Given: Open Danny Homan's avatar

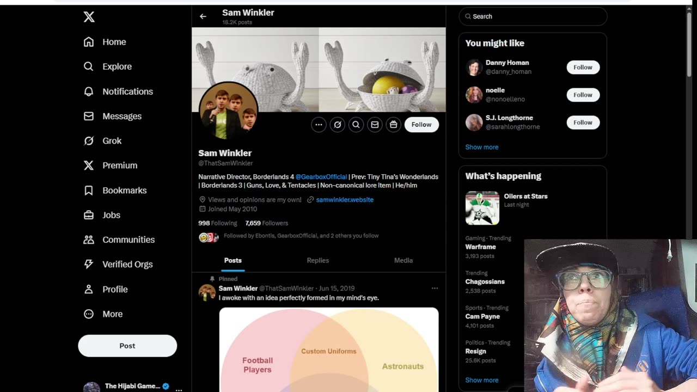Looking at the screenshot, I should [x=474, y=68].
